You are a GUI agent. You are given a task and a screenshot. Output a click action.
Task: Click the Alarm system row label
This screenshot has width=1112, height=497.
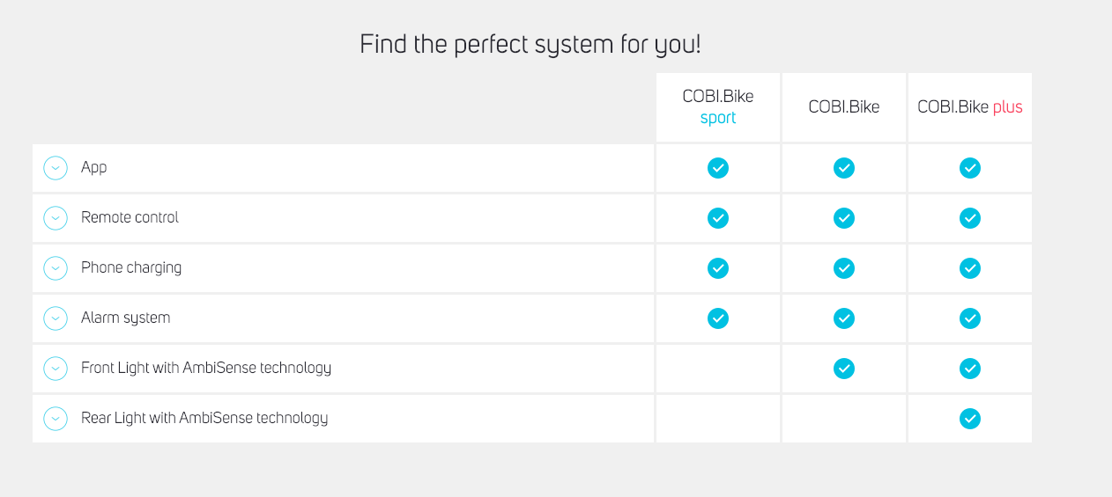(125, 318)
